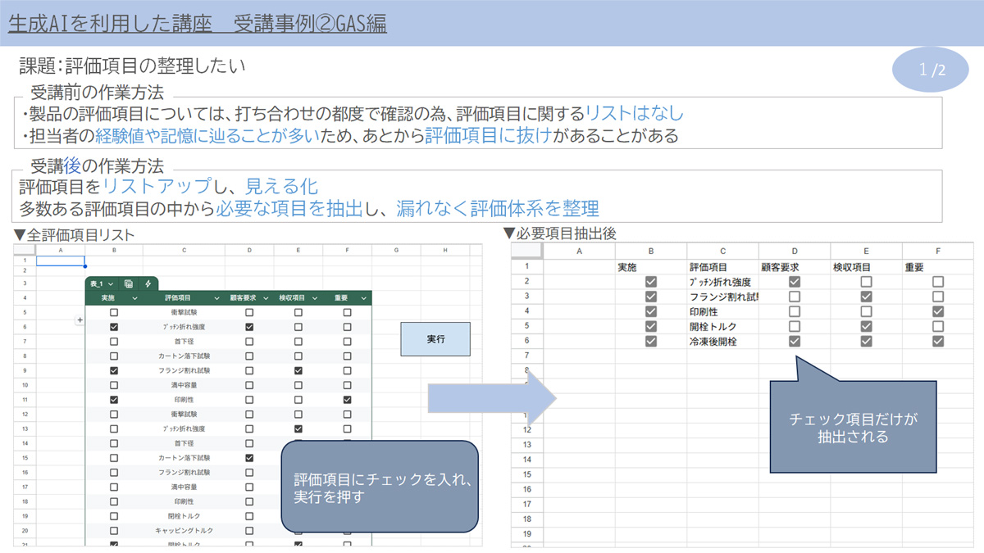Click the table grid icon beside 表_1

(129, 283)
